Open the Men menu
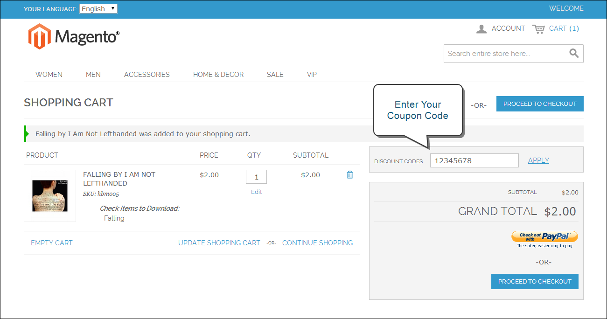 click(x=93, y=75)
